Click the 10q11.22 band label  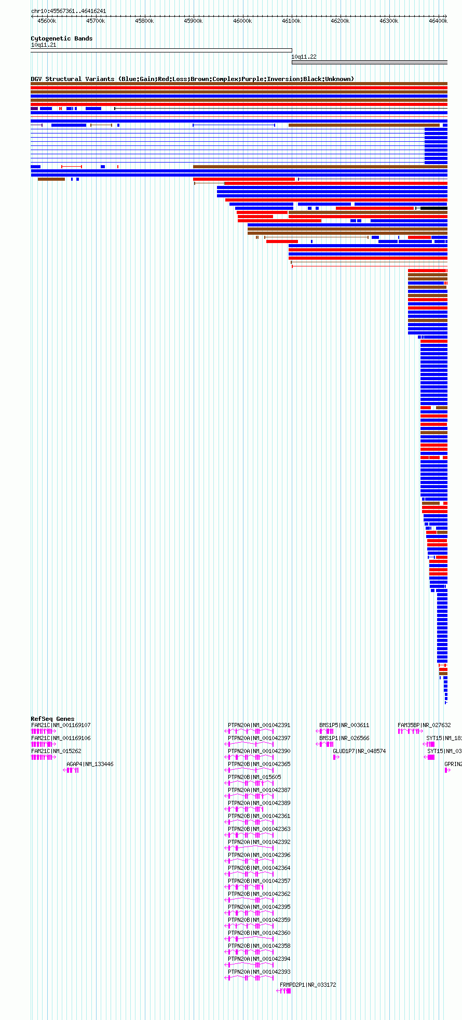pyautogui.click(x=304, y=57)
